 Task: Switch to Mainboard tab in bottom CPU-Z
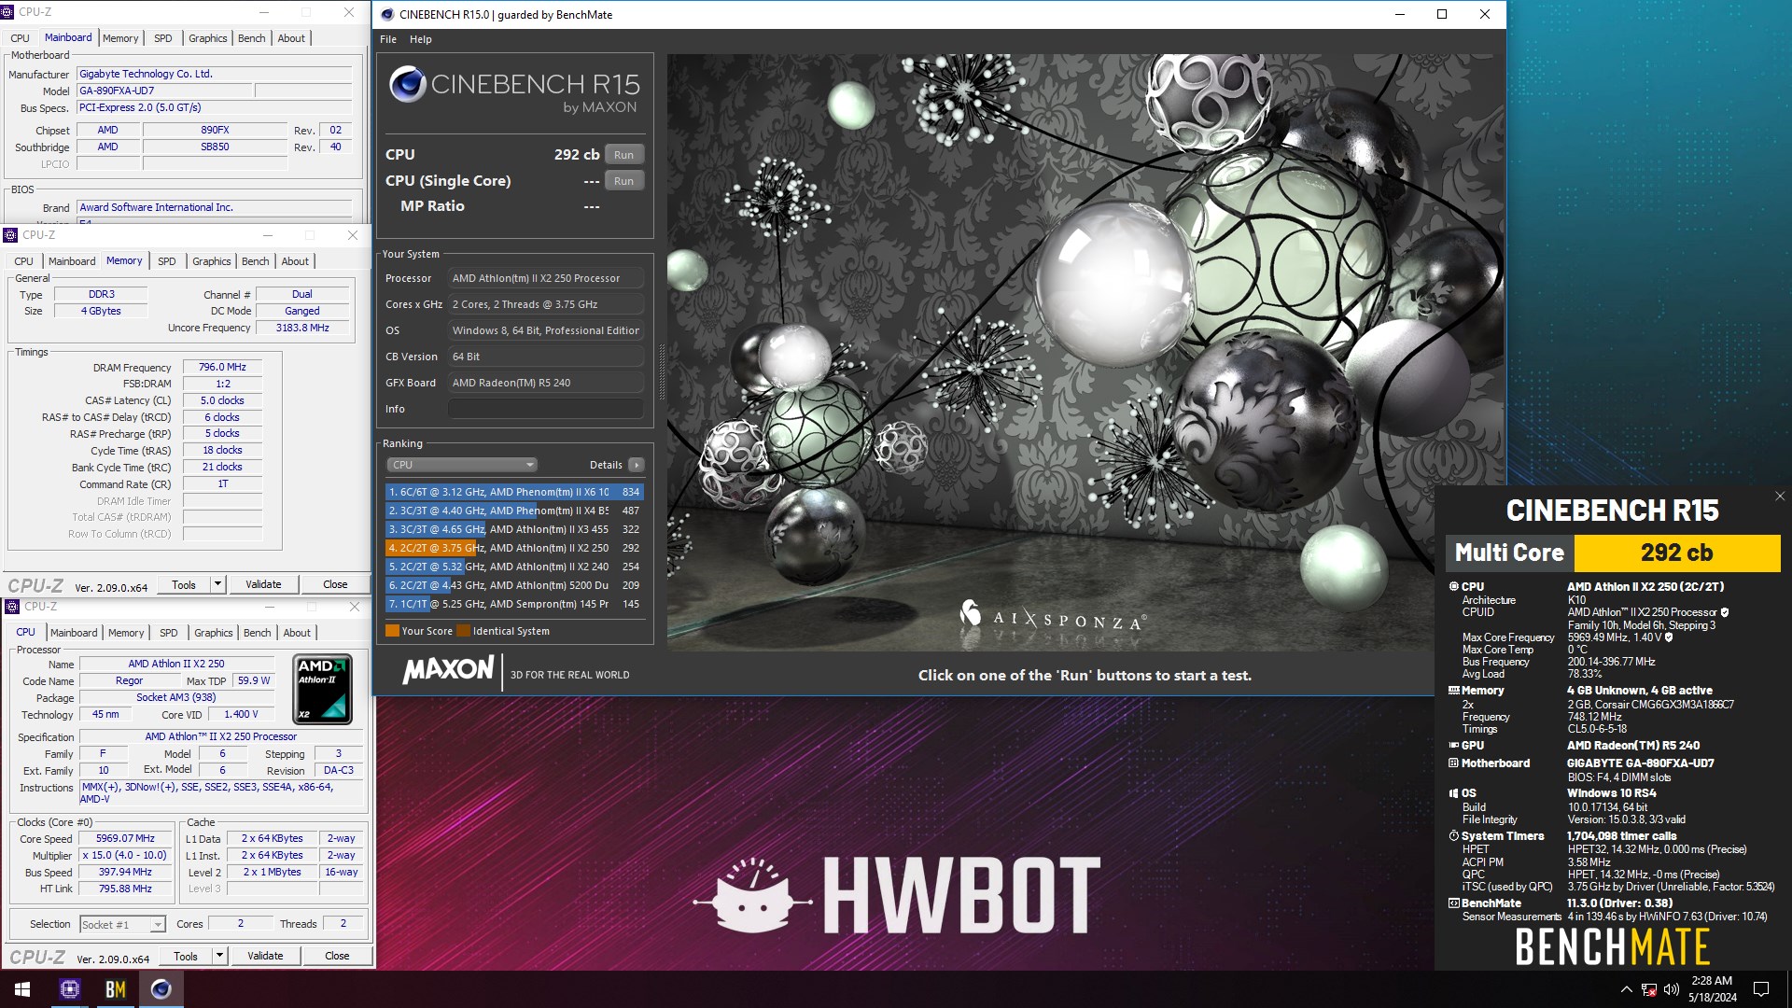(x=74, y=633)
